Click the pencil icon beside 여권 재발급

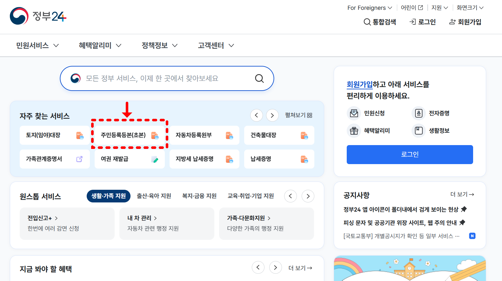155,159
